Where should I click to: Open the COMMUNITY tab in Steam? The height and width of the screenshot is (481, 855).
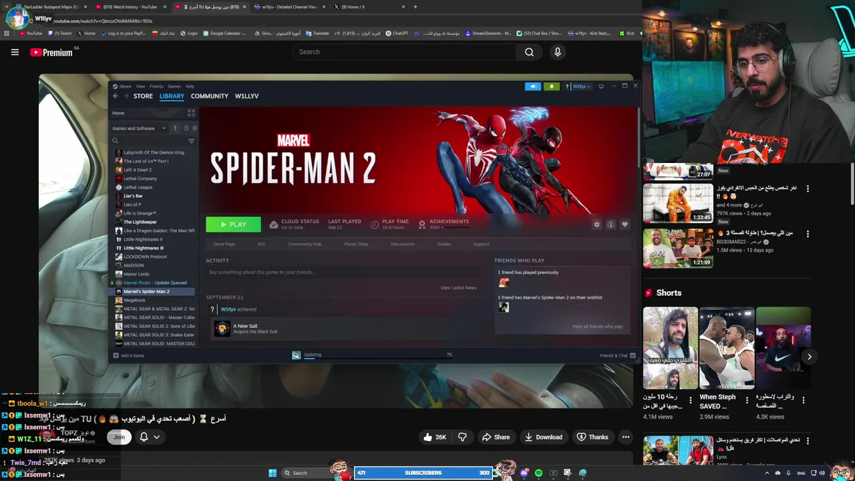(x=209, y=96)
